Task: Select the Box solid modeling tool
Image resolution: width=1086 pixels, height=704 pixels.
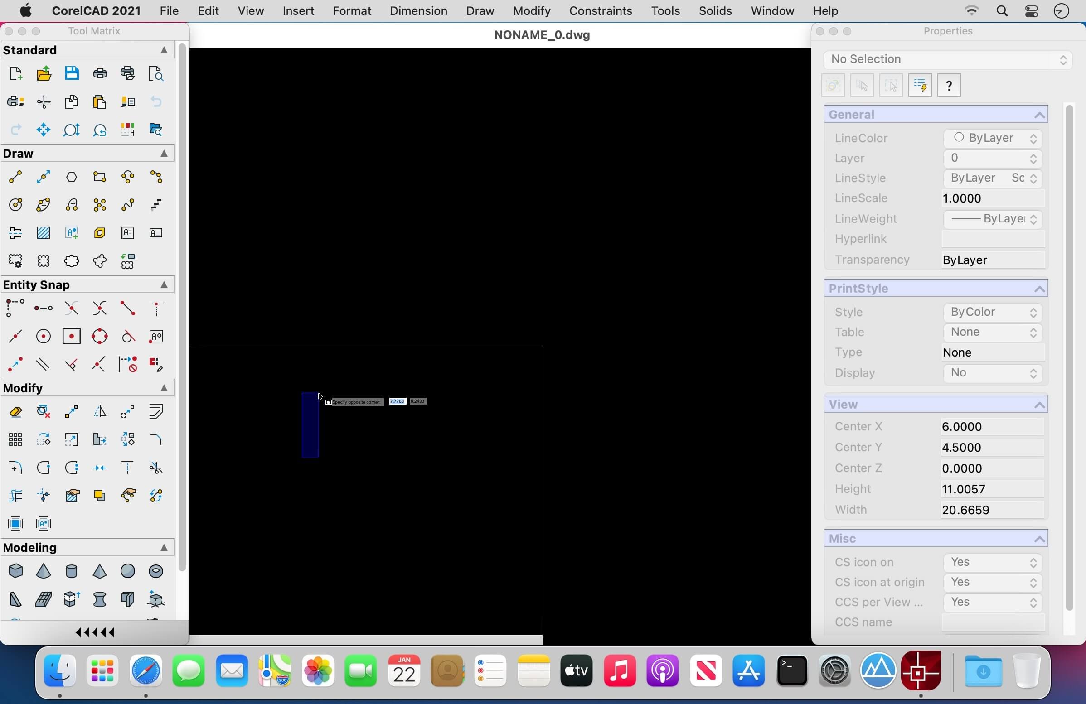Action: pos(15,571)
